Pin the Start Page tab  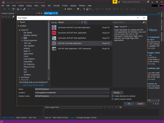(54, 13)
